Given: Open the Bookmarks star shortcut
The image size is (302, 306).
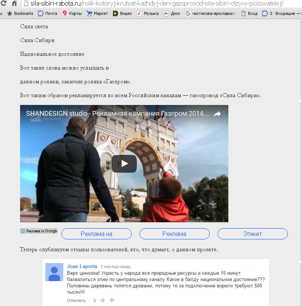Looking at the screenshot, I should [x=20, y=13].
